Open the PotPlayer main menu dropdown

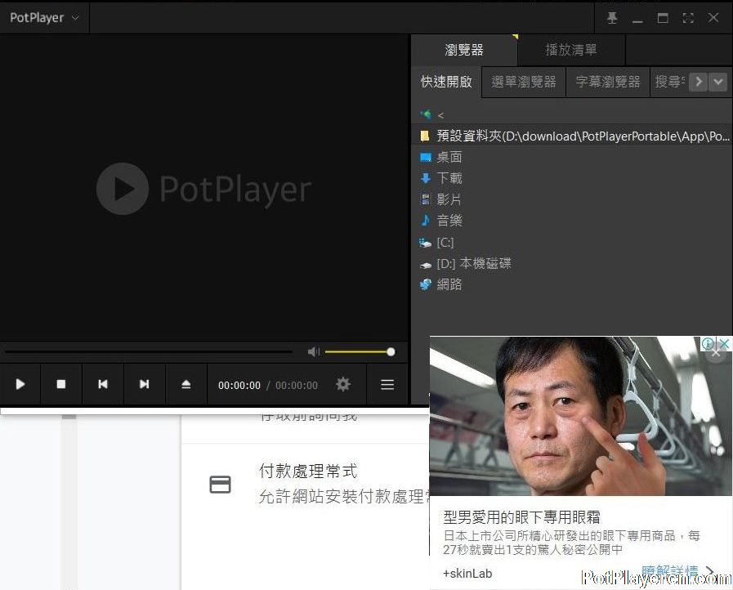click(x=44, y=18)
